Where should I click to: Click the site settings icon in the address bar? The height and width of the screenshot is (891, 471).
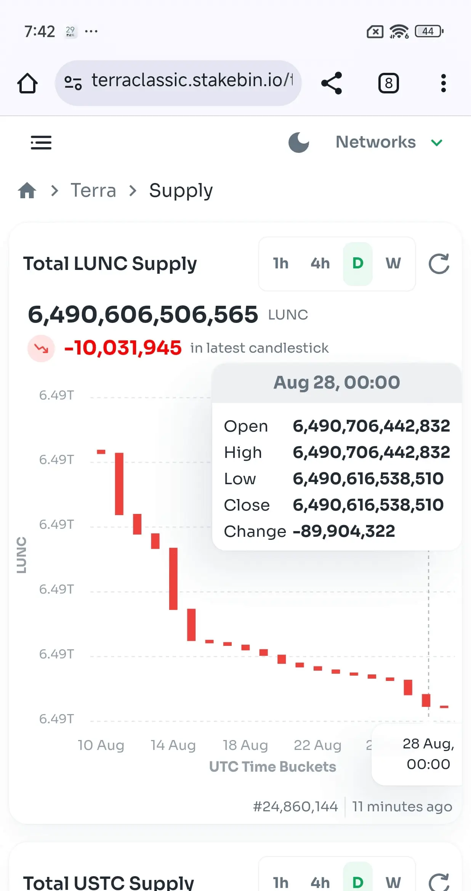[73, 83]
